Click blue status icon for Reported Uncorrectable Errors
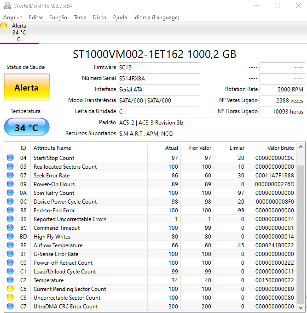 (10, 219)
